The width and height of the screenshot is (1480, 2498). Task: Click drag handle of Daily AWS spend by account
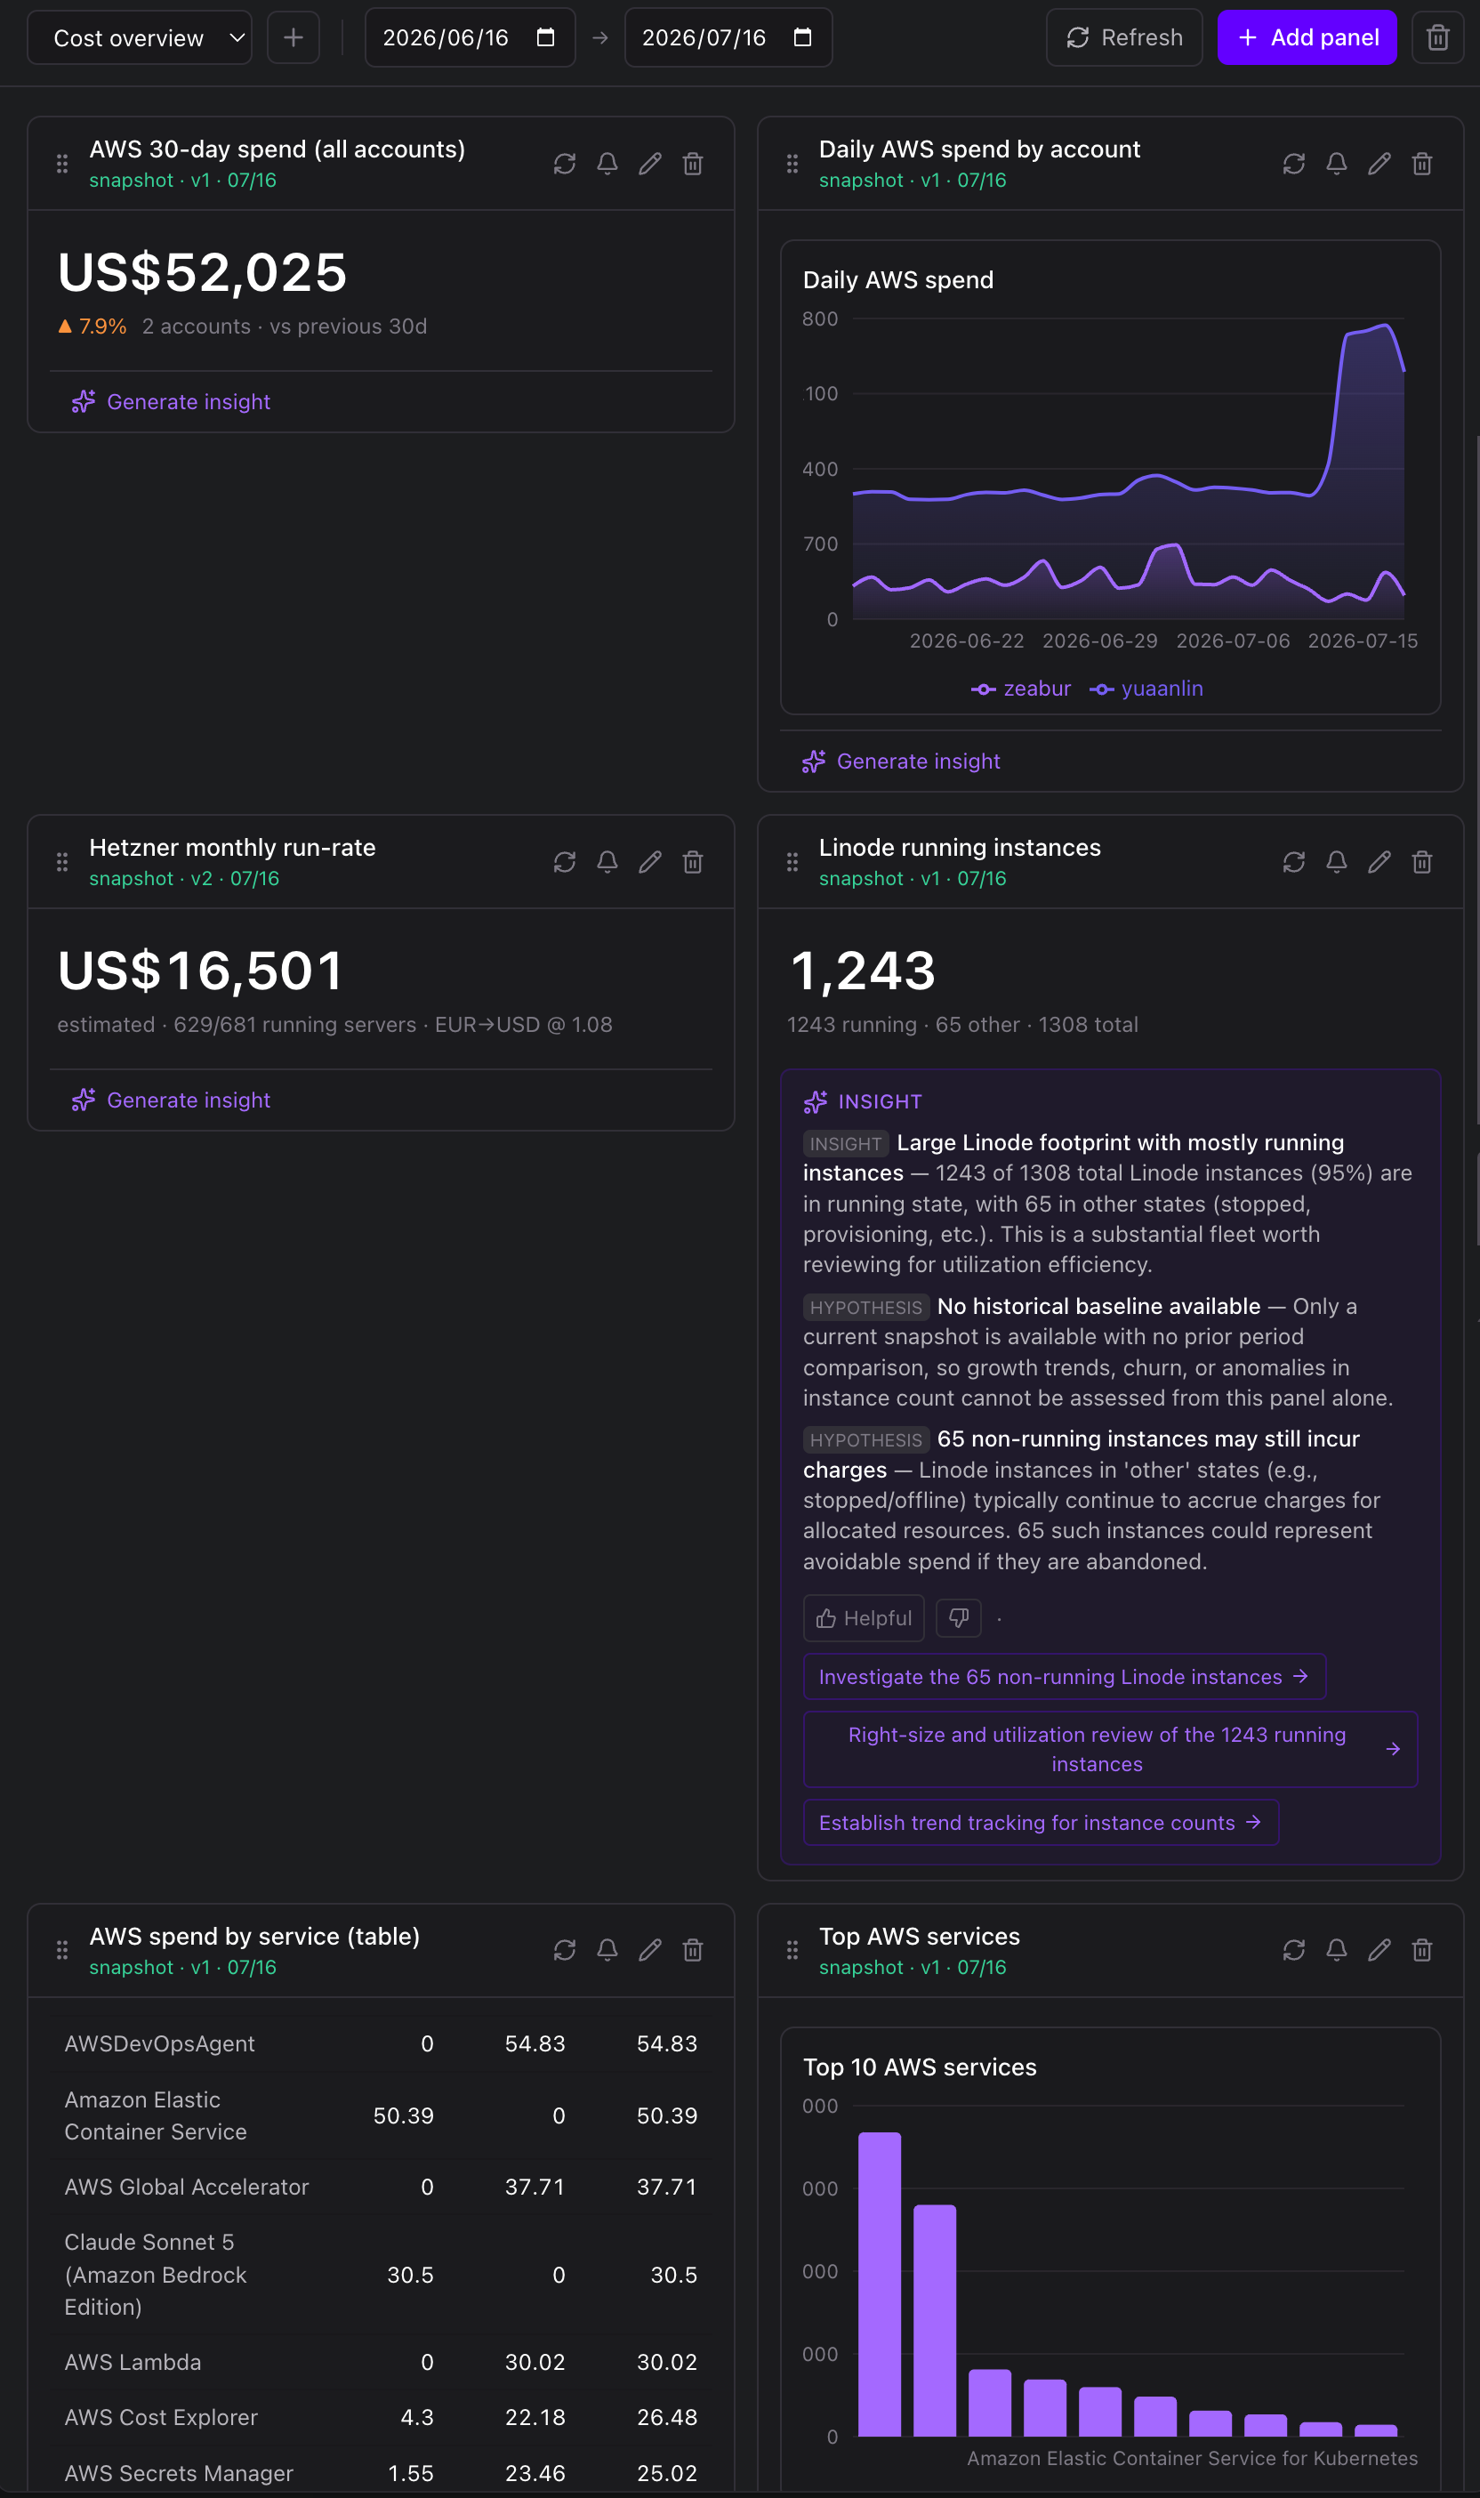point(792,164)
